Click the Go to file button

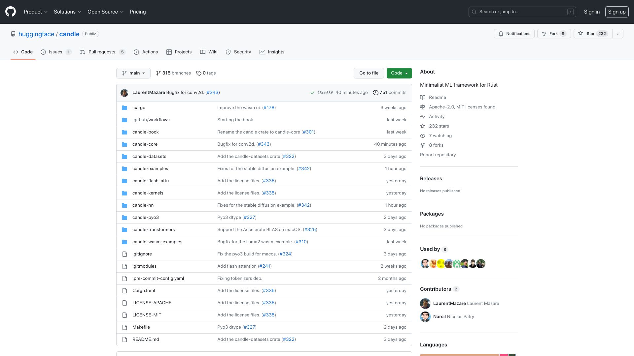[x=369, y=73]
